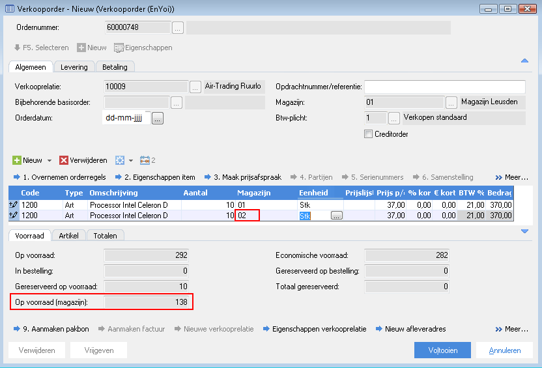Viewport: 542px width, 368px height.
Task: Click the Orderdatum dd-mm-jjjj field
Action: click(x=126, y=118)
